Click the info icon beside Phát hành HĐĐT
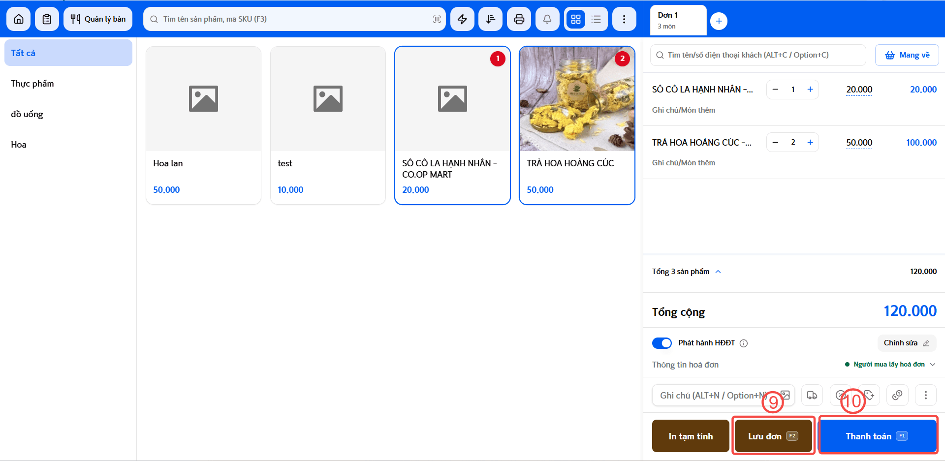 pyautogui.click(x=744, y=343)
